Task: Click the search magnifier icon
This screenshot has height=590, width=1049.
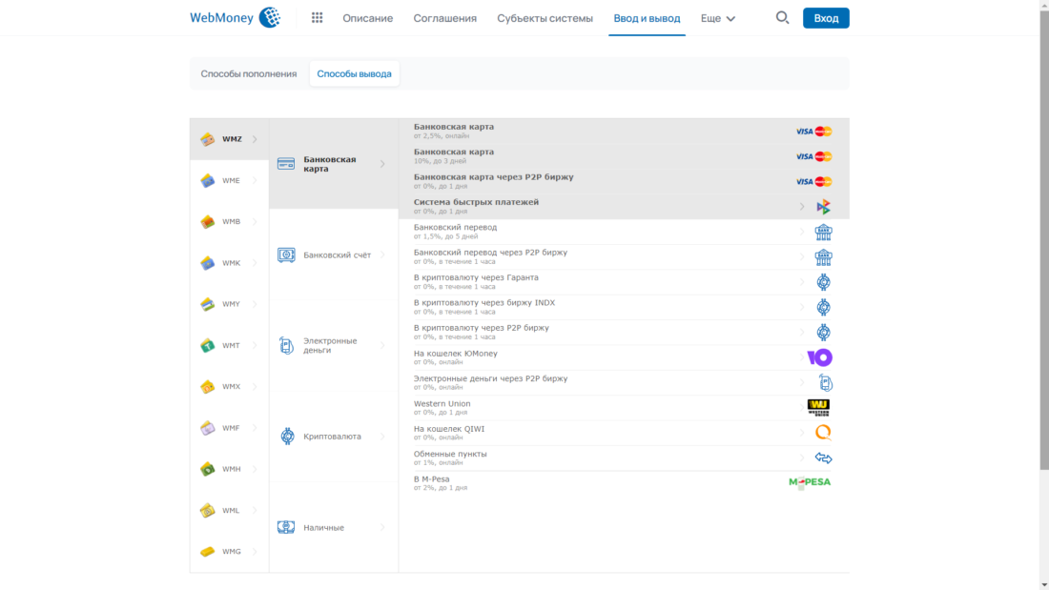Action: pyautogui.click(x=782, y=17)
